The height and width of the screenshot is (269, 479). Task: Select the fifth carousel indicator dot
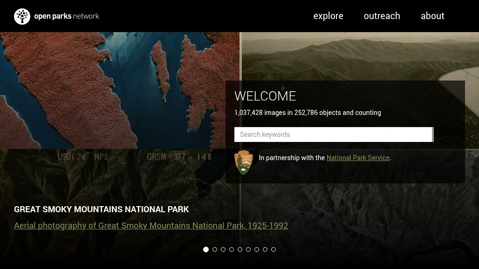[240, 249]
